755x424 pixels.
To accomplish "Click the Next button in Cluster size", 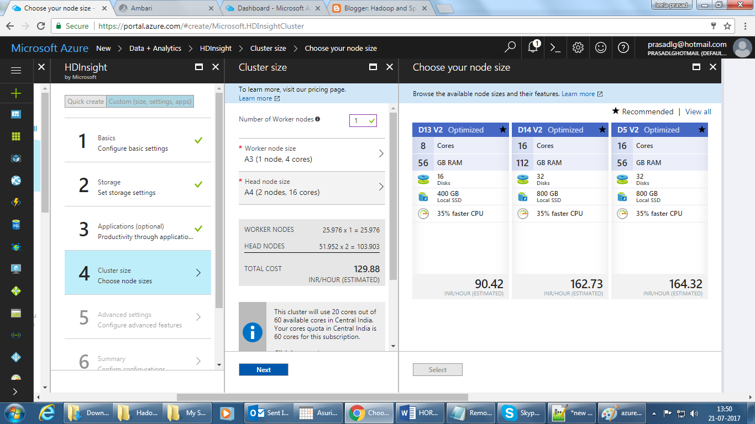I will (263, 369).
